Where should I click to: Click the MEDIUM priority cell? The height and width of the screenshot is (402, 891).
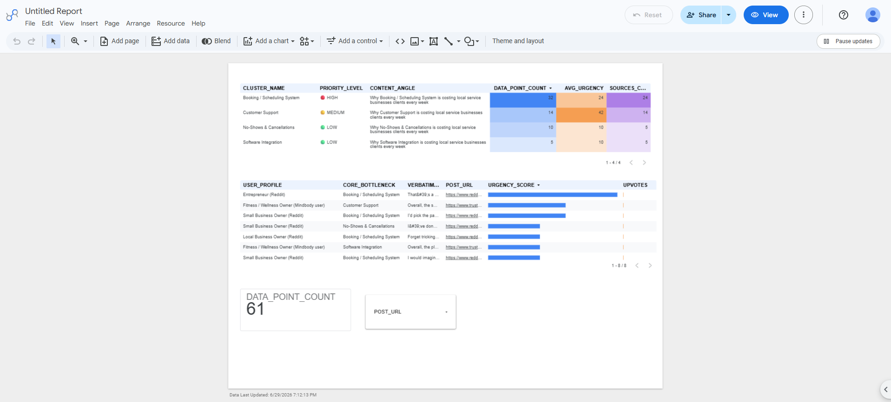click(x=333, y=113)
